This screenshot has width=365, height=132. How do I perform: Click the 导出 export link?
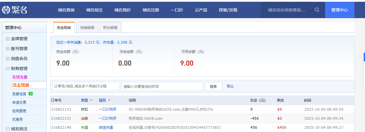(x=230, y=86)
